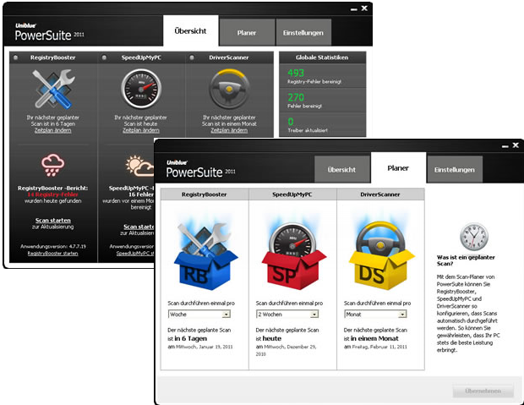The height and width of the screenshot is (405, 524).
Task: Click the 'RegistryBooster starten' link
Action: [x=52, y=253]
